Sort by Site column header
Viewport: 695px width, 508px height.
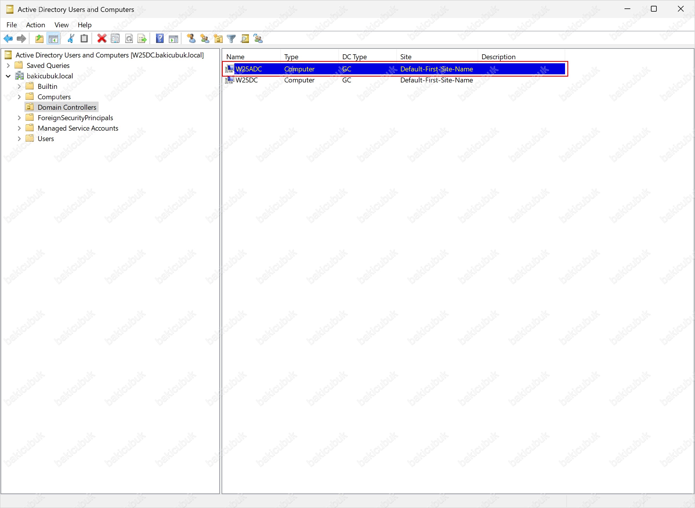(437, 57)
